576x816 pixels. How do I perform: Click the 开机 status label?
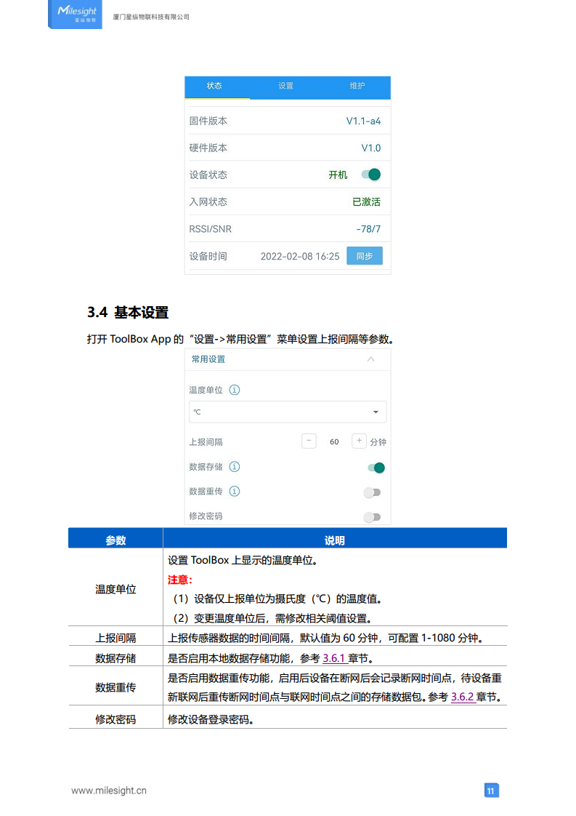pos(338,175)
